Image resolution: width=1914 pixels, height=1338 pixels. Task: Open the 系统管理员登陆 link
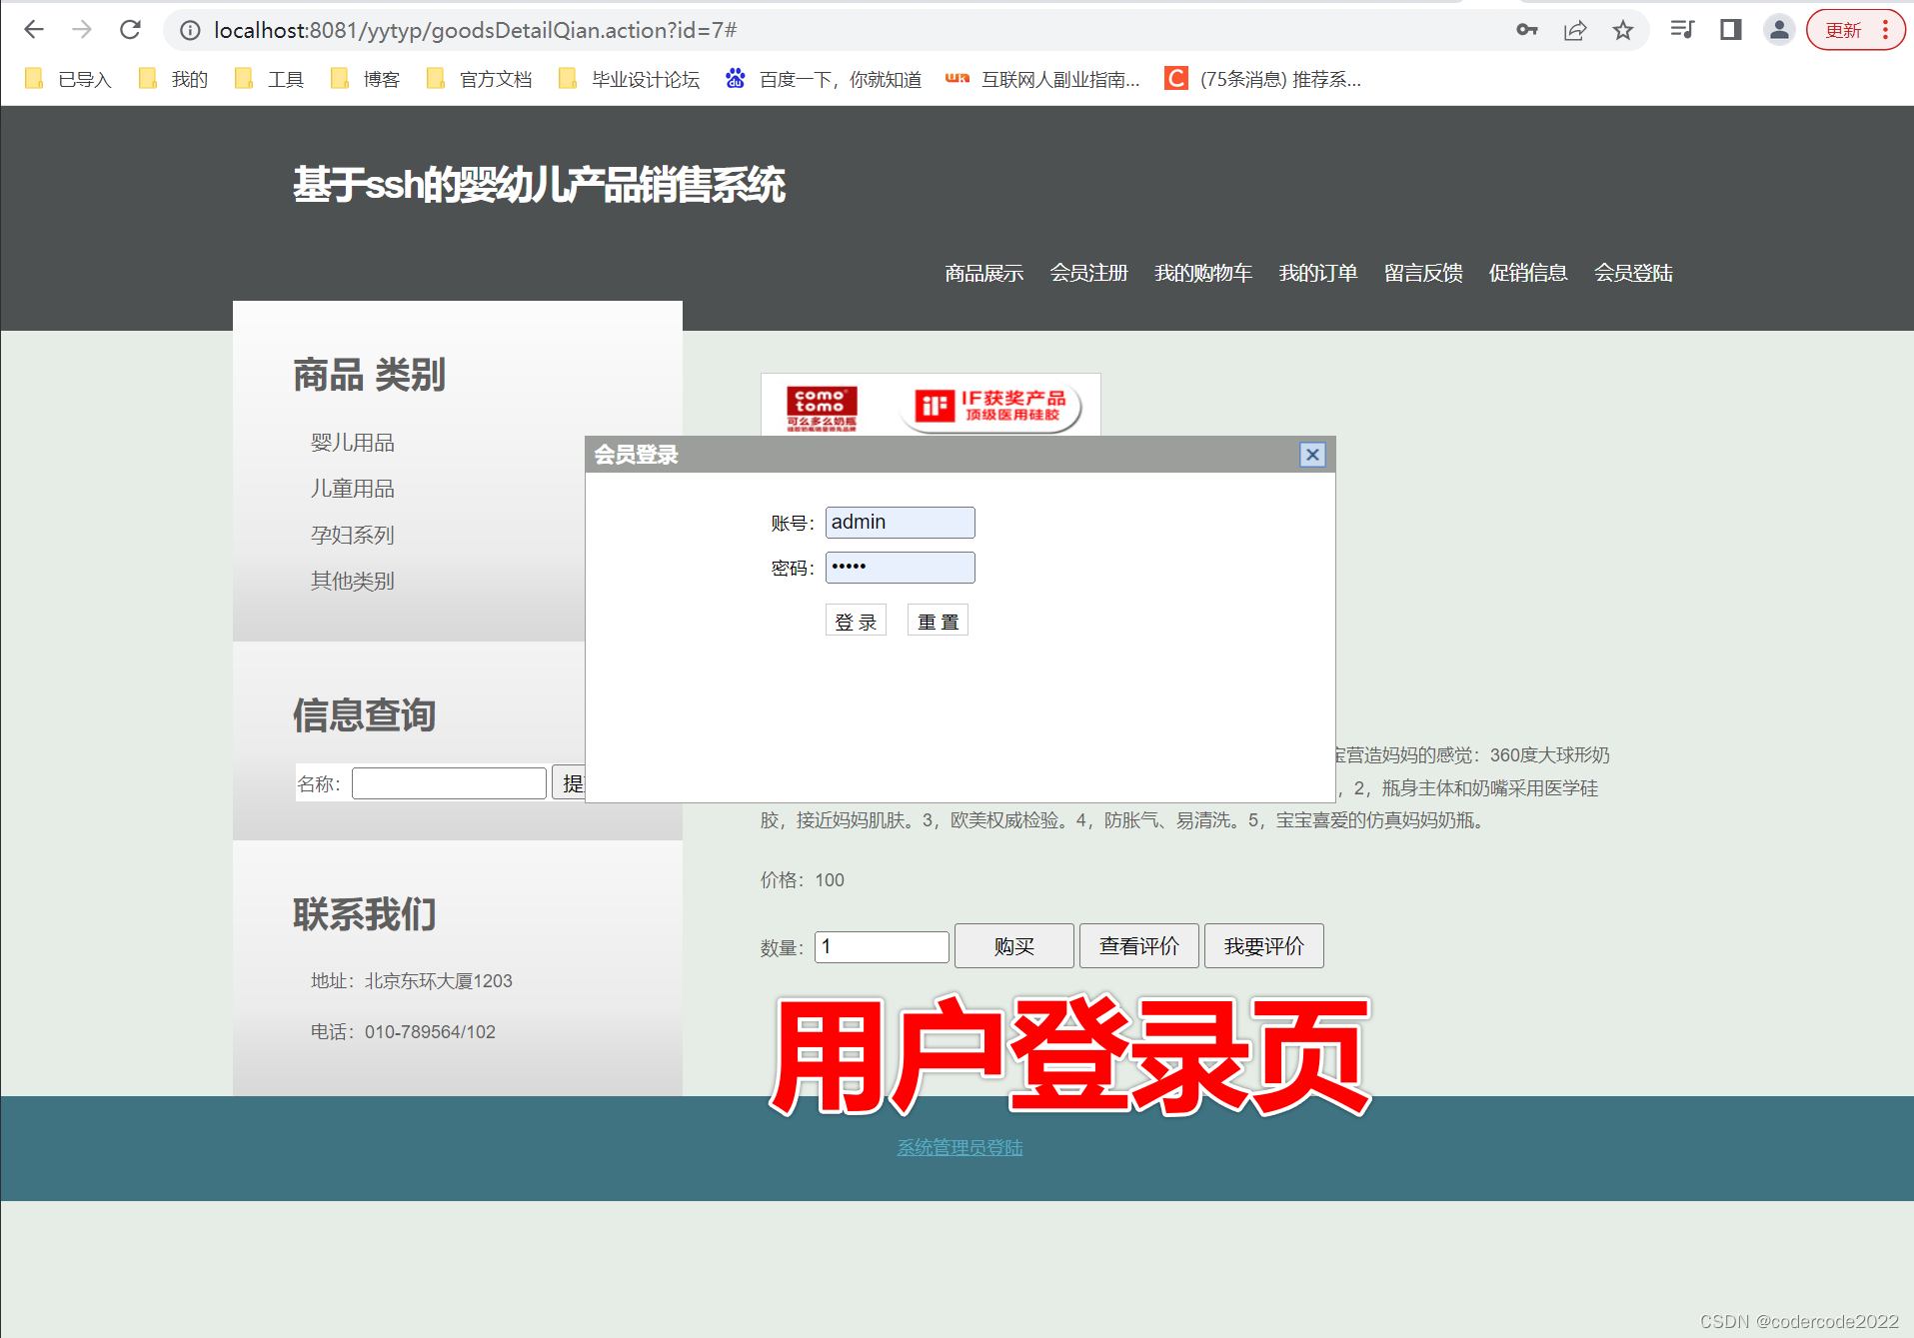click(958, 1147)
